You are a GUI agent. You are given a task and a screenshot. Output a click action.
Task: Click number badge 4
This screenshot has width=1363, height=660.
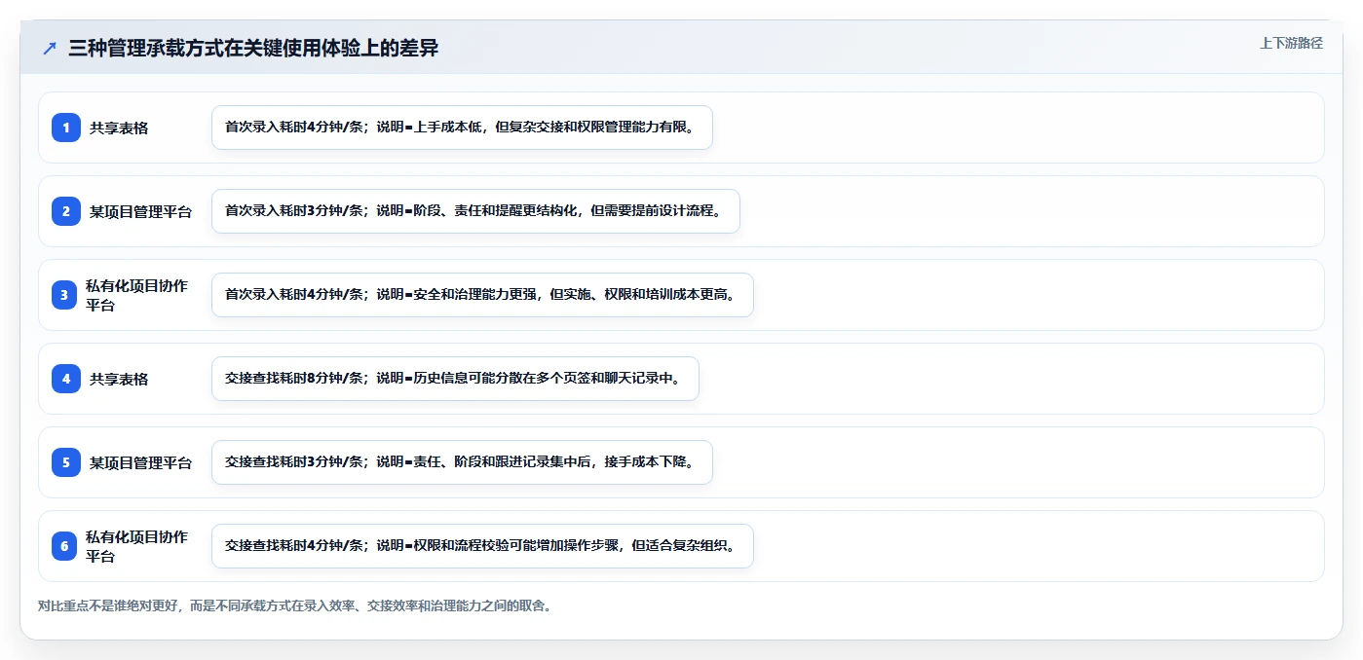[x=66, y=379]
